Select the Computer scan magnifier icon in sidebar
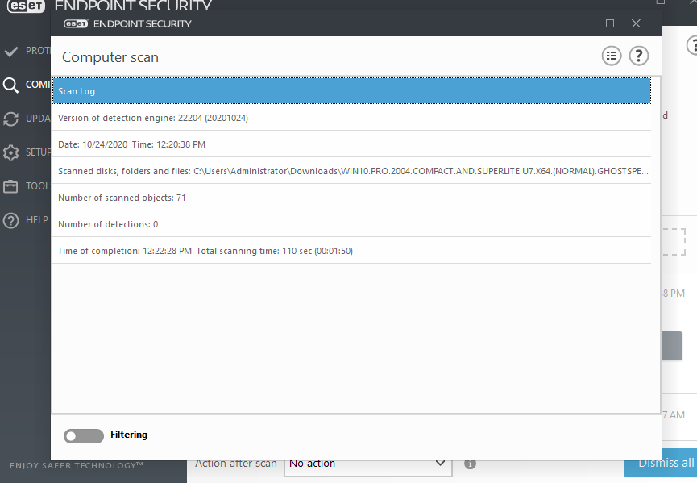 [11, 85]
